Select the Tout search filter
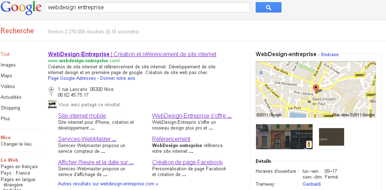Image resolution: width=386 pixels, height=190 pixels. pyautogui.click(x=5, y=54)
